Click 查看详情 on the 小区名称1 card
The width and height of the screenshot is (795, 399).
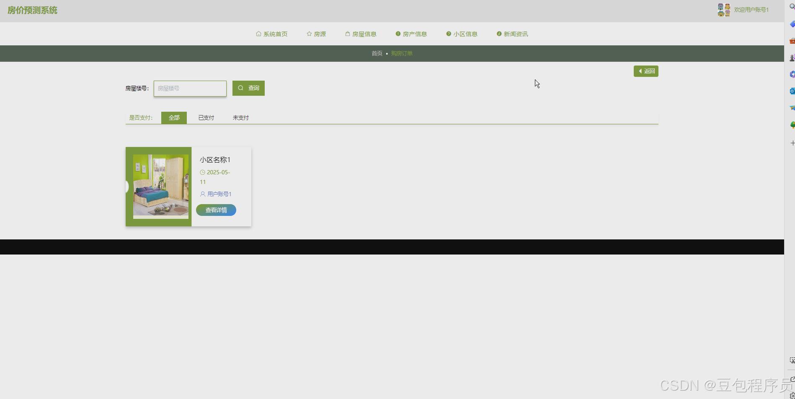coord(216,210)
